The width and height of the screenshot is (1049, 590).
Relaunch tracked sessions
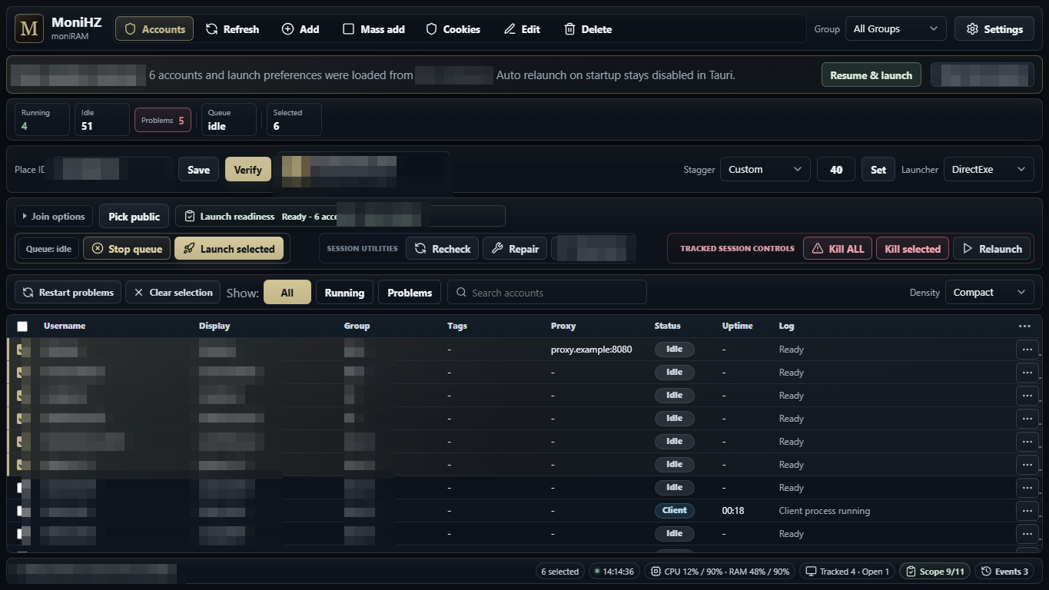(992, 249)
